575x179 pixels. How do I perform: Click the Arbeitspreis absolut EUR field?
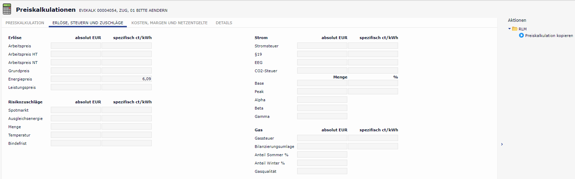tap(76, 46)
